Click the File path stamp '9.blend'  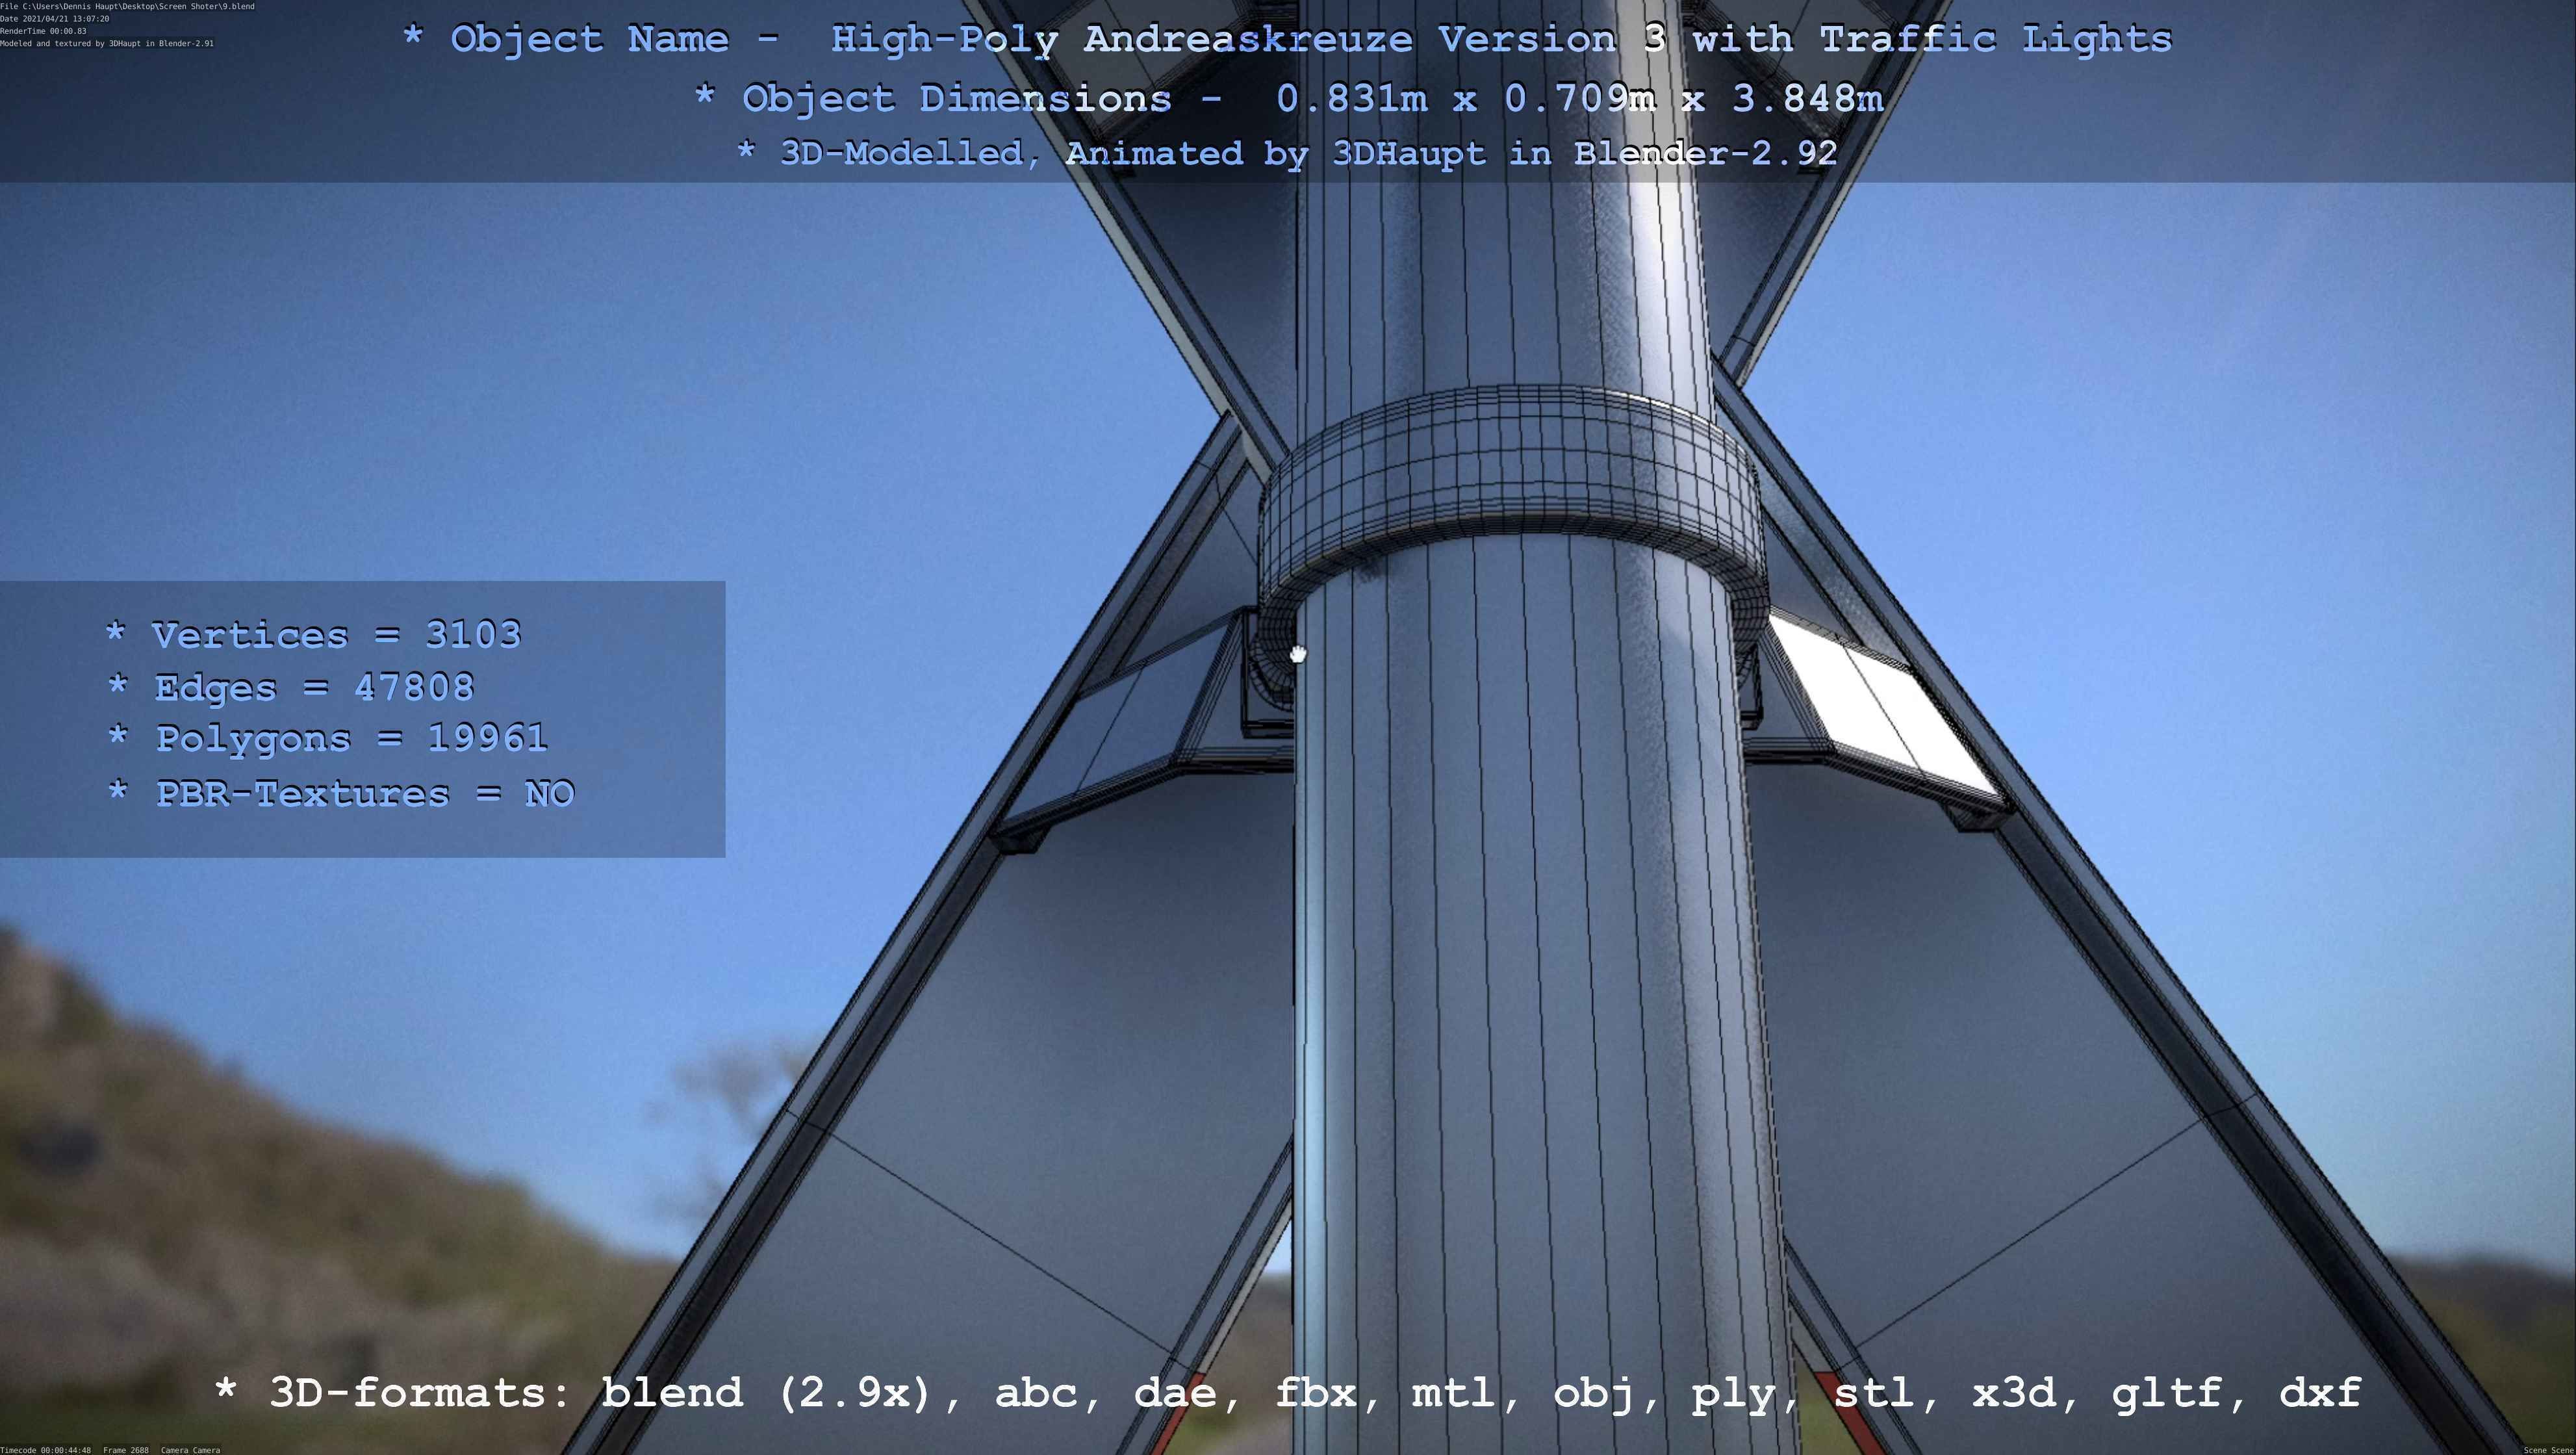127,6
